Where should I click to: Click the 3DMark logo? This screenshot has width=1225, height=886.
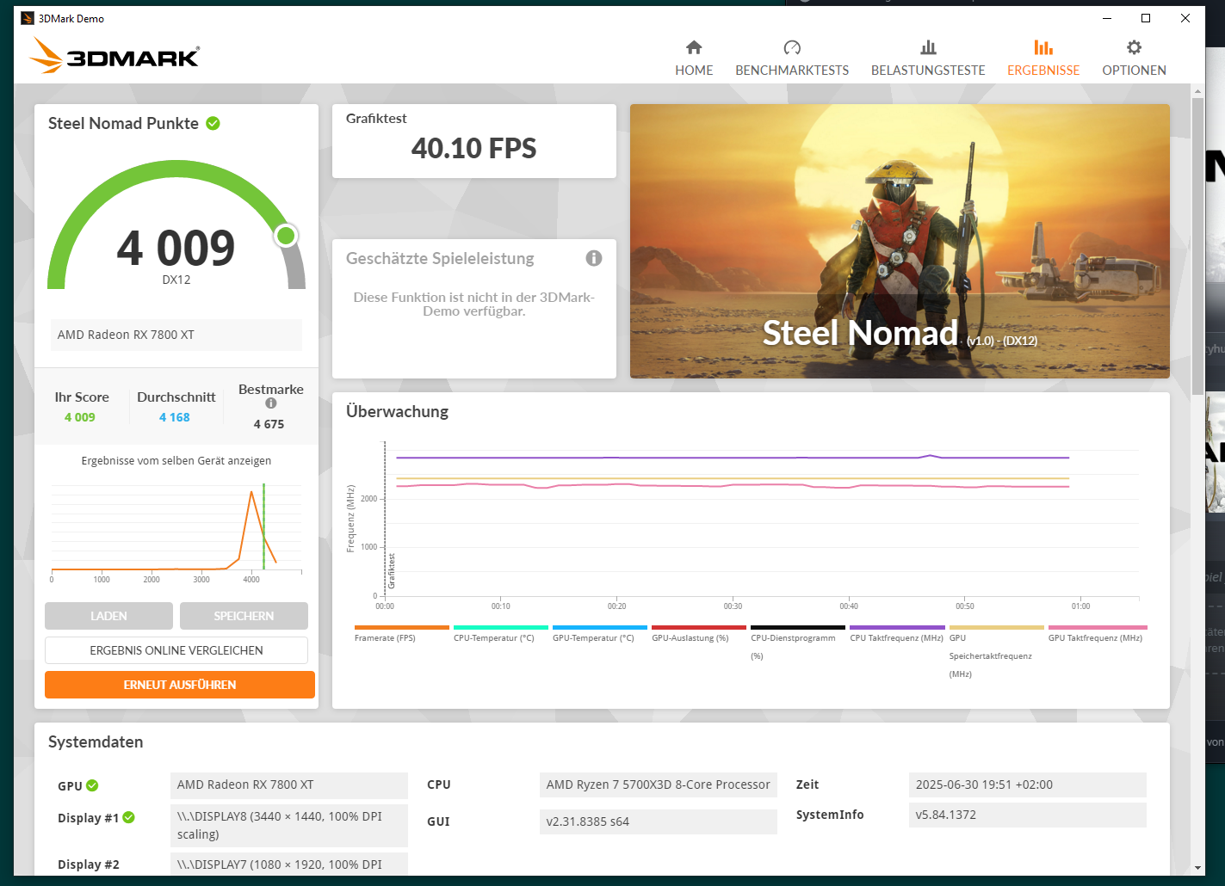(x=114, y=56)
